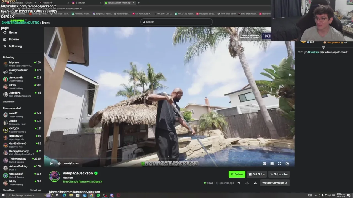Image resolution: width=353 pixels, height=198 pixels.
Task: Click Akskdksjs chat username
Action: [313, 52]
